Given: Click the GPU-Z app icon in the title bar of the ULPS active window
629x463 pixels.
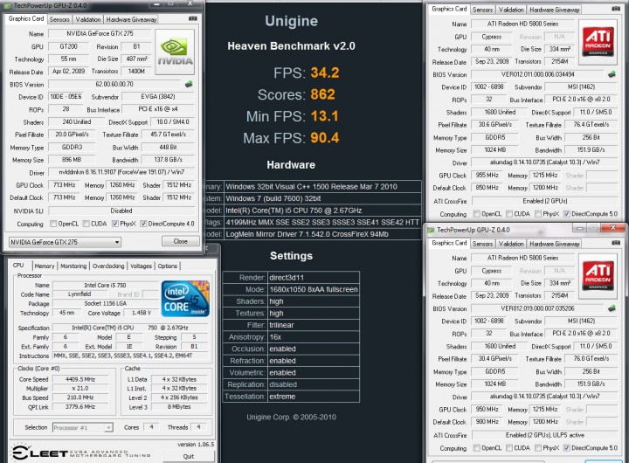Looking at the screenshot, I should [x=432, y=230].
